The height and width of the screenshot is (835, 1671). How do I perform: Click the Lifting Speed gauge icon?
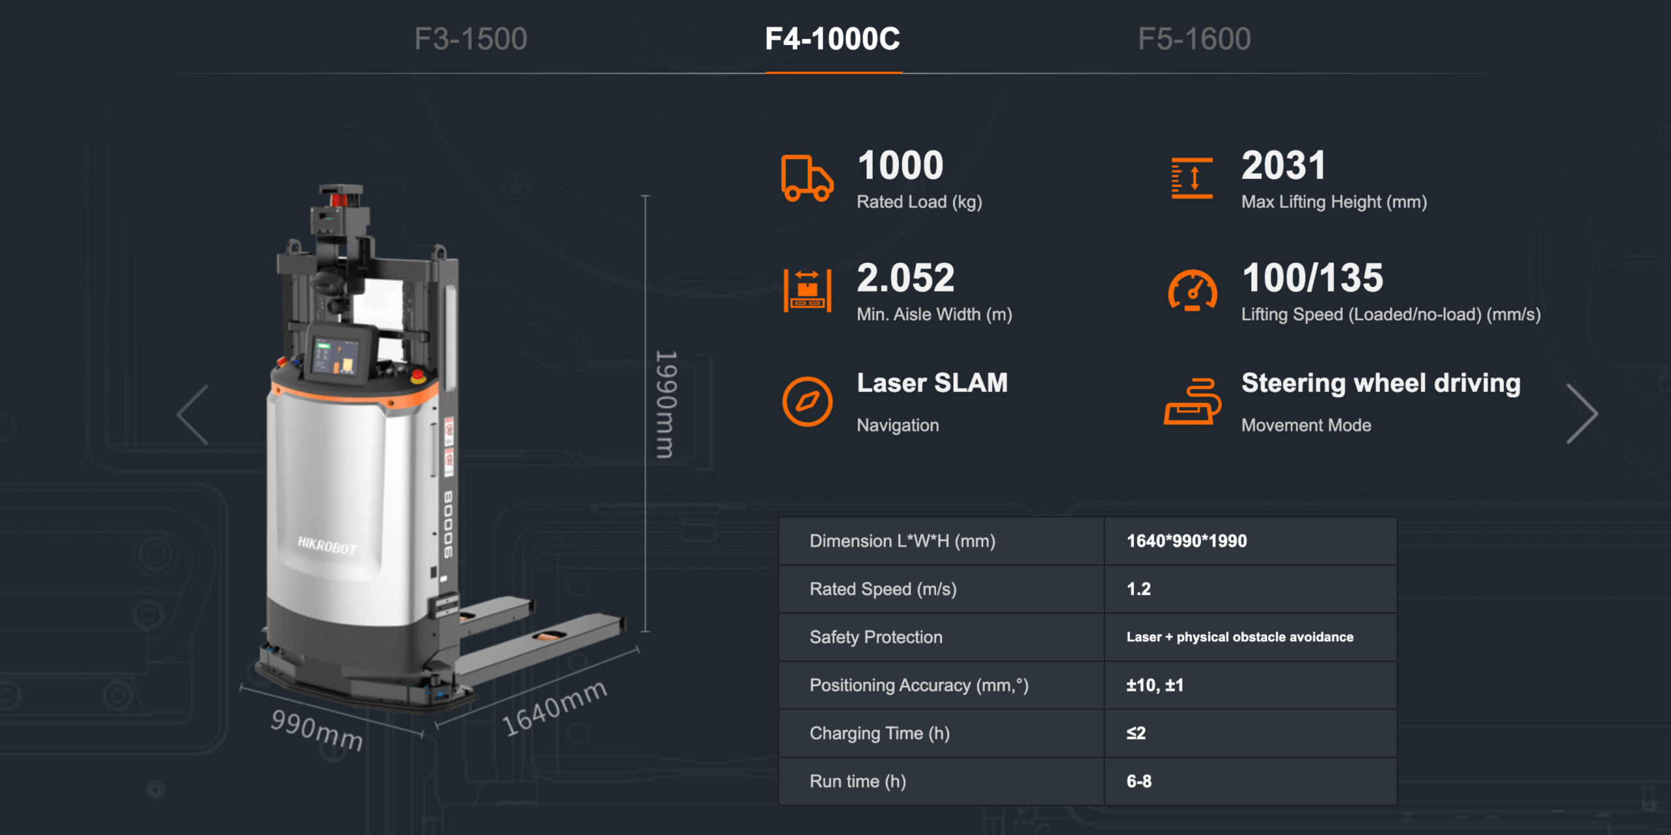point(1192,291)
